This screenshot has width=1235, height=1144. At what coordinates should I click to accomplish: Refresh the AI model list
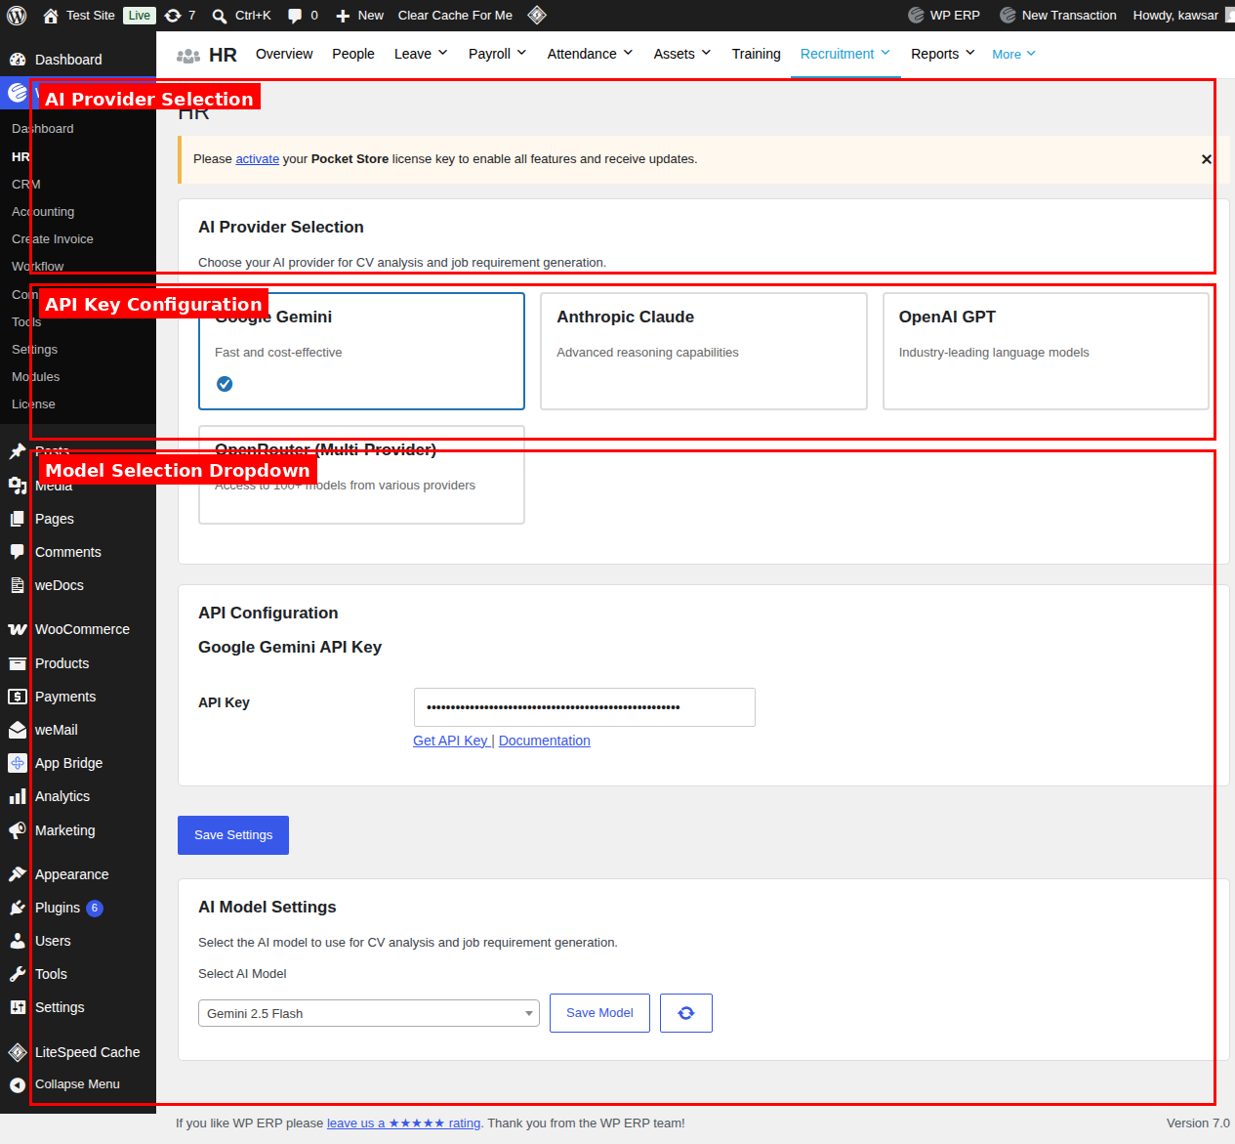click(x=686, y=1013)
